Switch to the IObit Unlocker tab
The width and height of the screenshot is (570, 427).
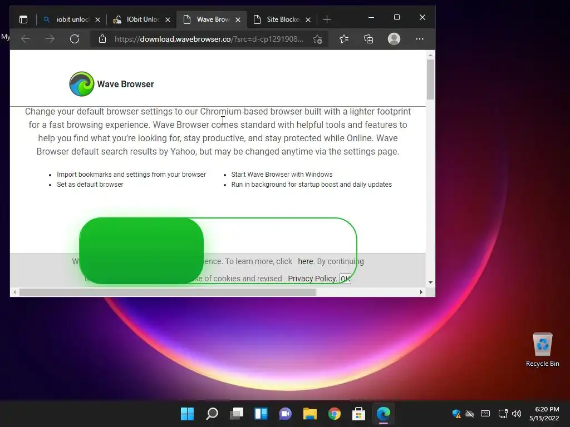pos(142,19)
